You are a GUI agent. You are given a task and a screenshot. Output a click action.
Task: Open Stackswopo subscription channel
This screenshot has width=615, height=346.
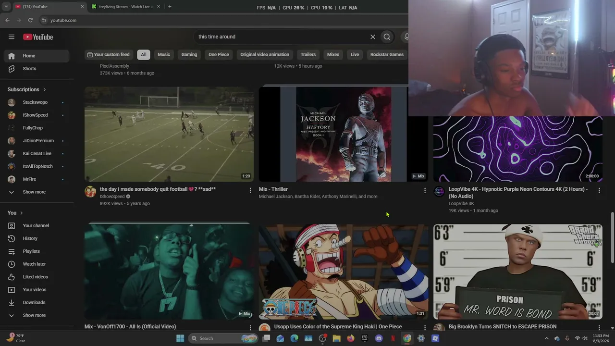click(x=37, y=102)
